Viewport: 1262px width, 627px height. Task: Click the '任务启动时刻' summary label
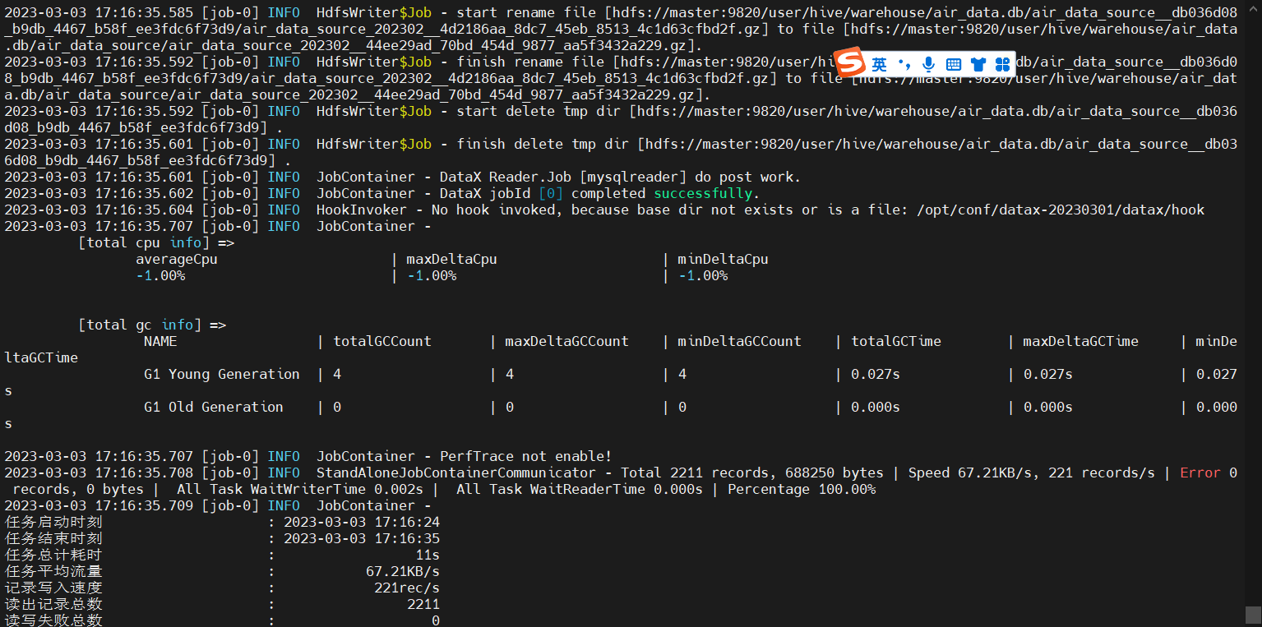[53, 523]
